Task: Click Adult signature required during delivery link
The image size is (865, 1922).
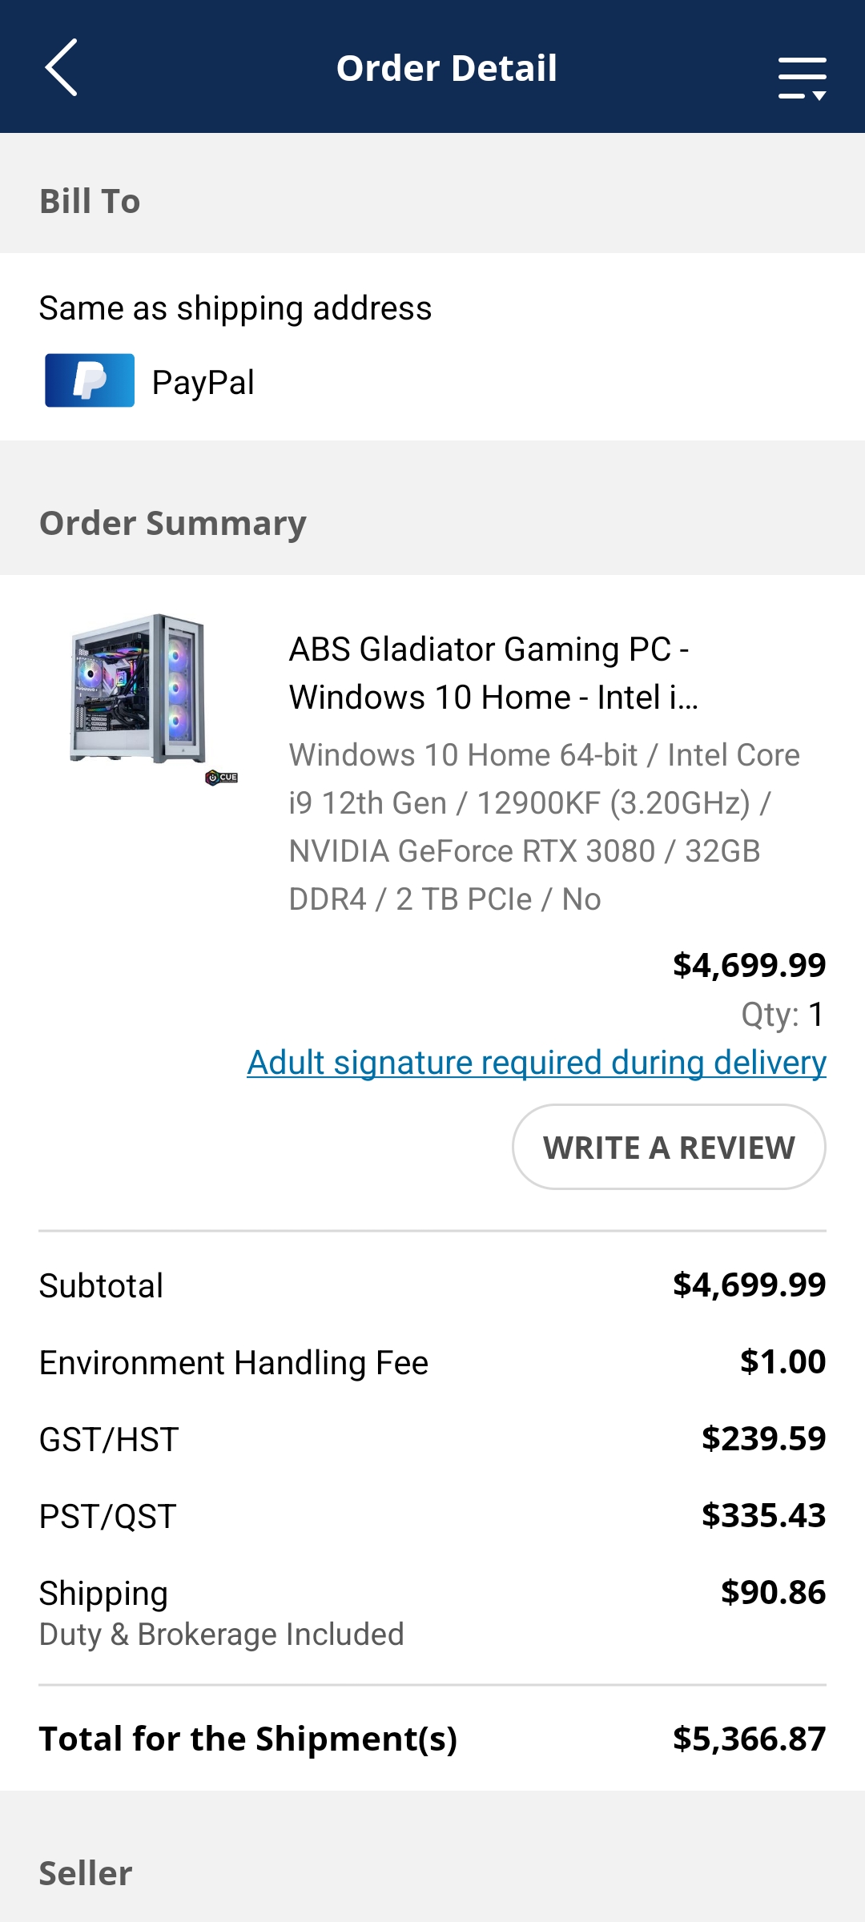Action: coord(536,1063)
